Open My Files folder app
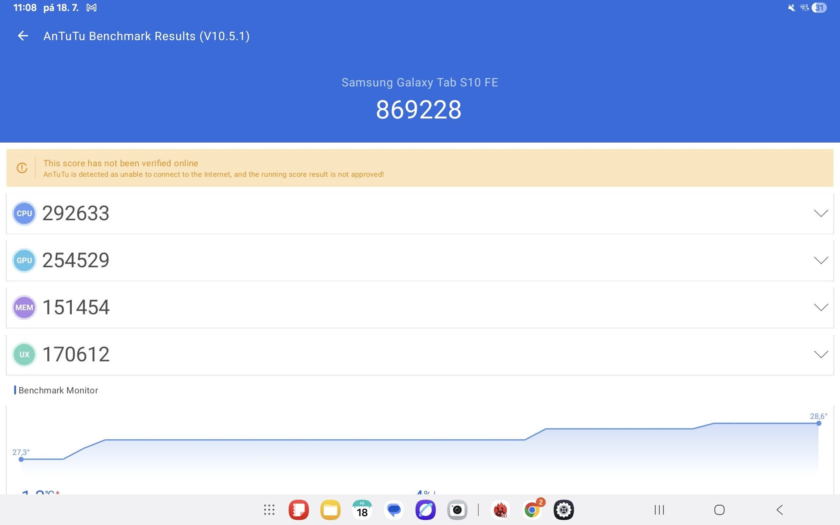Viewport: 840px width, 525px height. (x=330, y=510)
